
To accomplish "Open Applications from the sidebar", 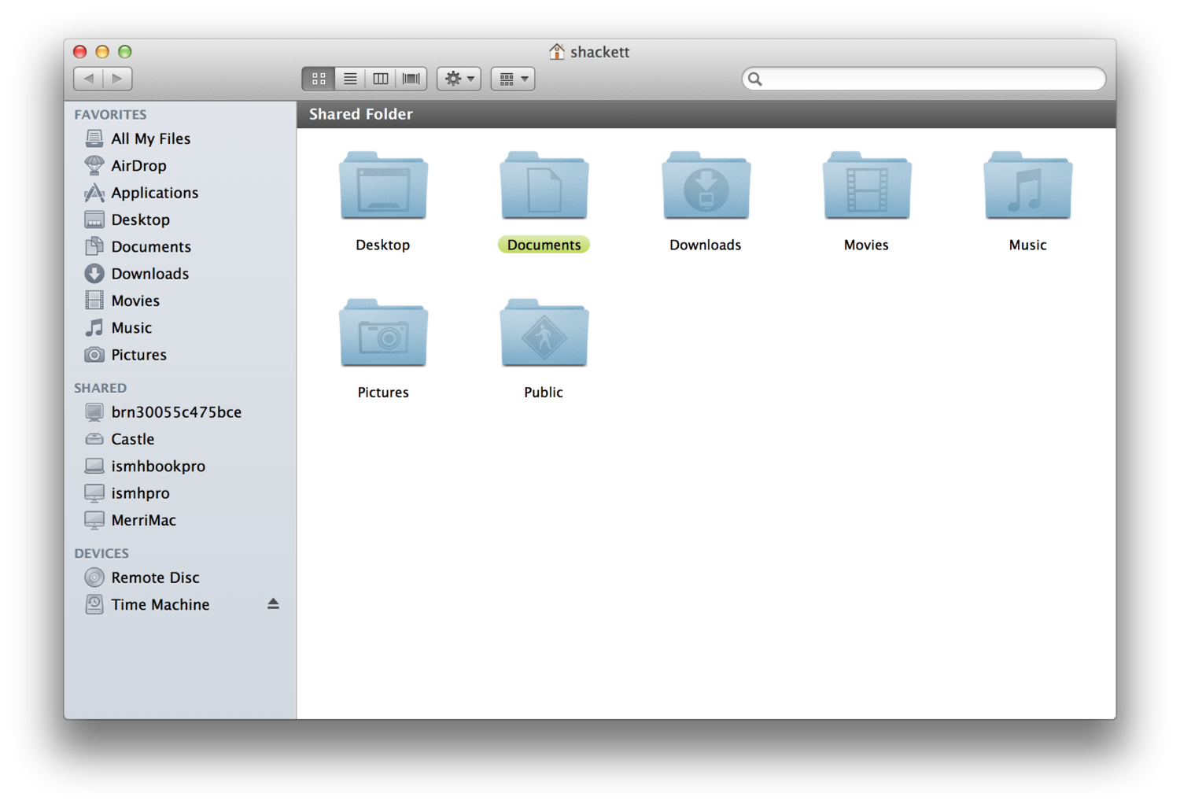I will (x=154, y=193).
